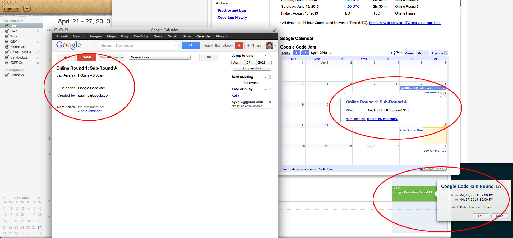Click the sharing icon beside China Holidays
This screenshot has width=513, height=238.
pos(38,52)
